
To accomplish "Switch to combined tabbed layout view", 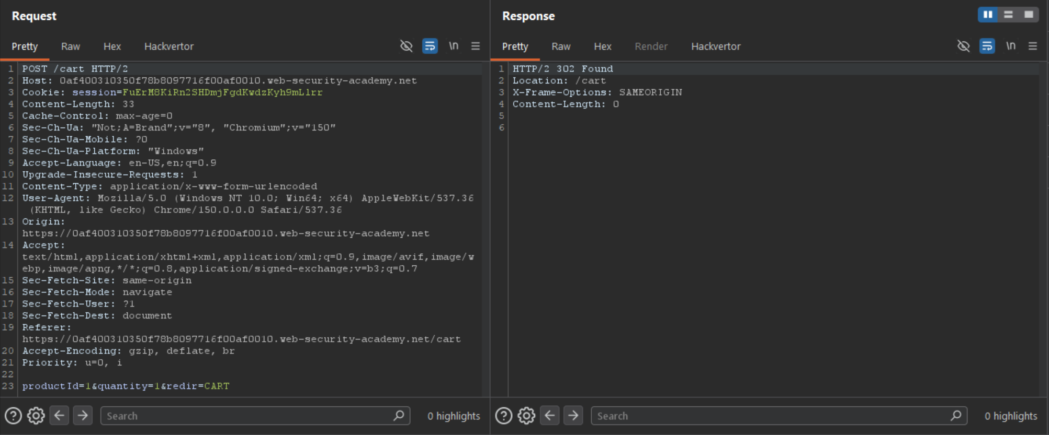I will 1029,15.
